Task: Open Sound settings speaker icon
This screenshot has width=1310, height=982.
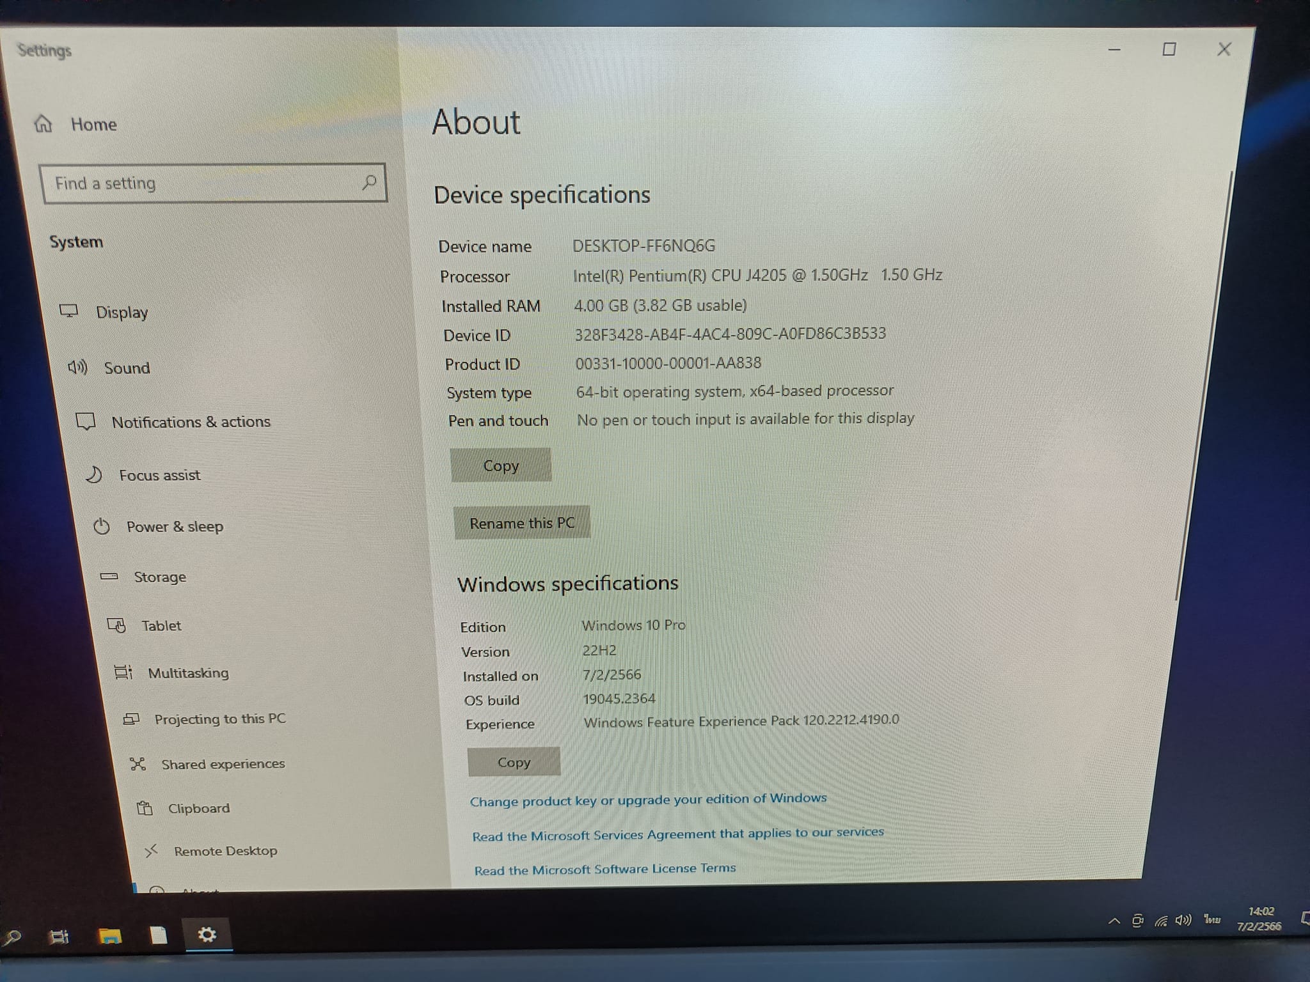Action: point(77,367)
